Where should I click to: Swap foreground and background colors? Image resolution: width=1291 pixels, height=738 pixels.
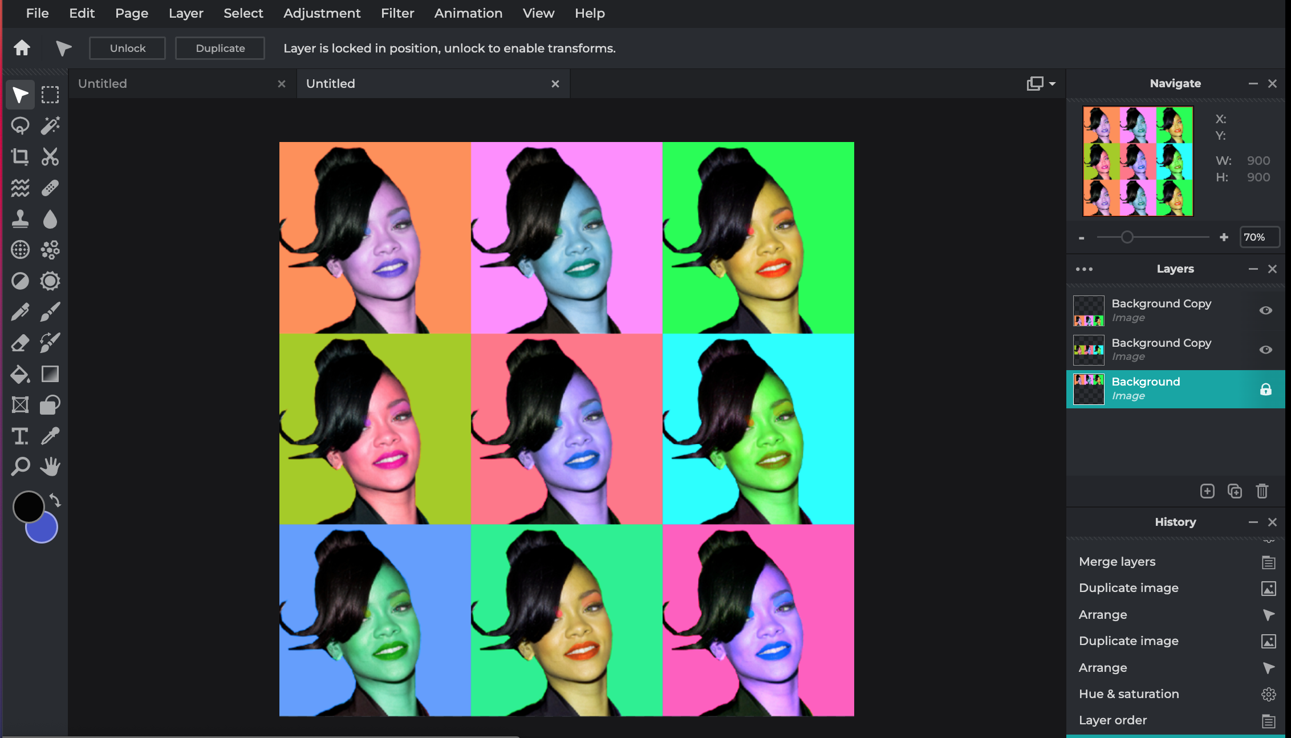click(x=55, y=500)
